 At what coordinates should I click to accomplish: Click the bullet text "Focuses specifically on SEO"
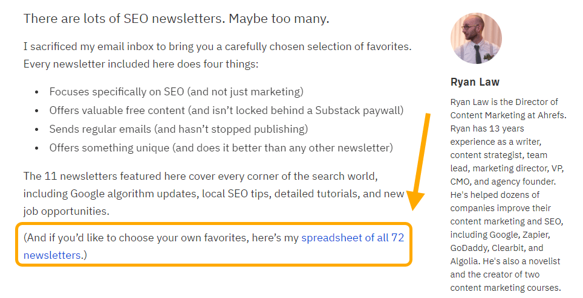[176, 92]
